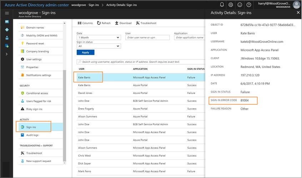
Task: Select Sign-ins under Activity
Action: pyautogui.click(x=41, y=127)
